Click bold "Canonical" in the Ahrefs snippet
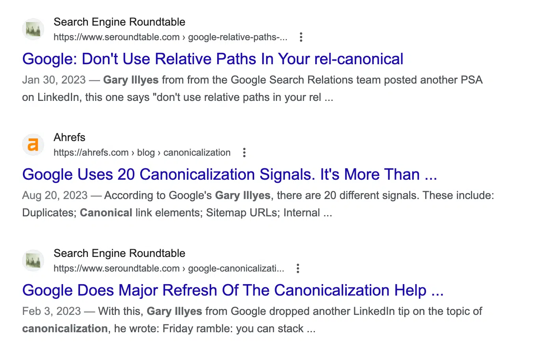 point(106,213)
